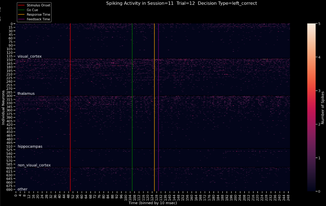Select the Response Time legend entry
Screen dimensions: 326x206
click(34, 15)
